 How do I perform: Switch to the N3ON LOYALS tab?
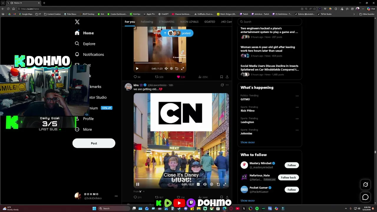pos(189,22)
